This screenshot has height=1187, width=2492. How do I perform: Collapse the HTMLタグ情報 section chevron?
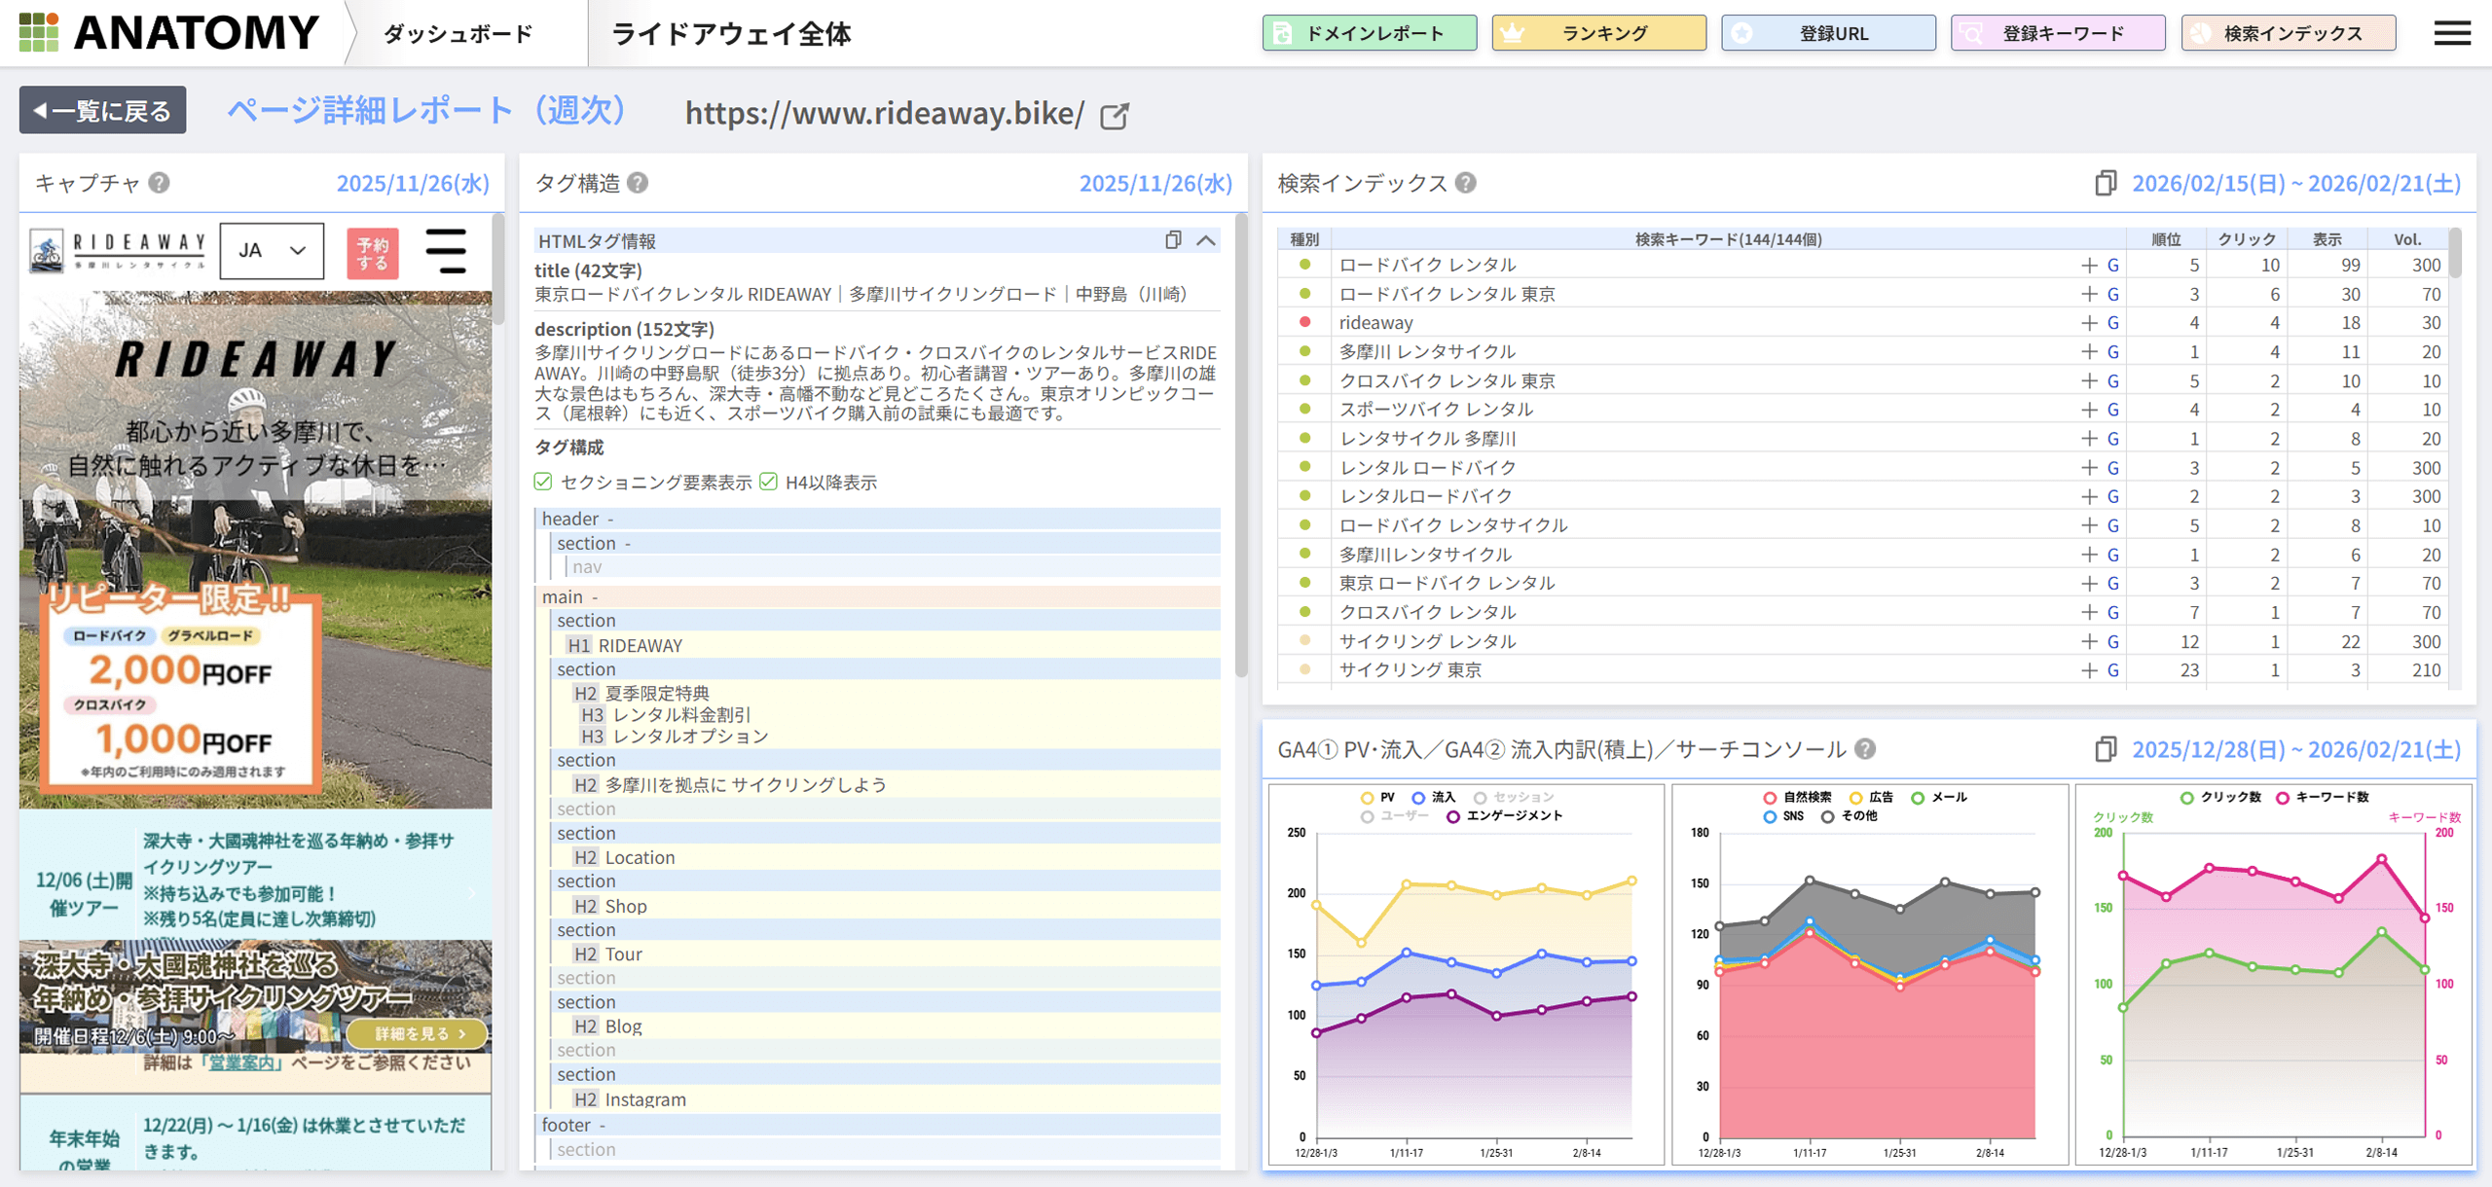click(1206, 240)
